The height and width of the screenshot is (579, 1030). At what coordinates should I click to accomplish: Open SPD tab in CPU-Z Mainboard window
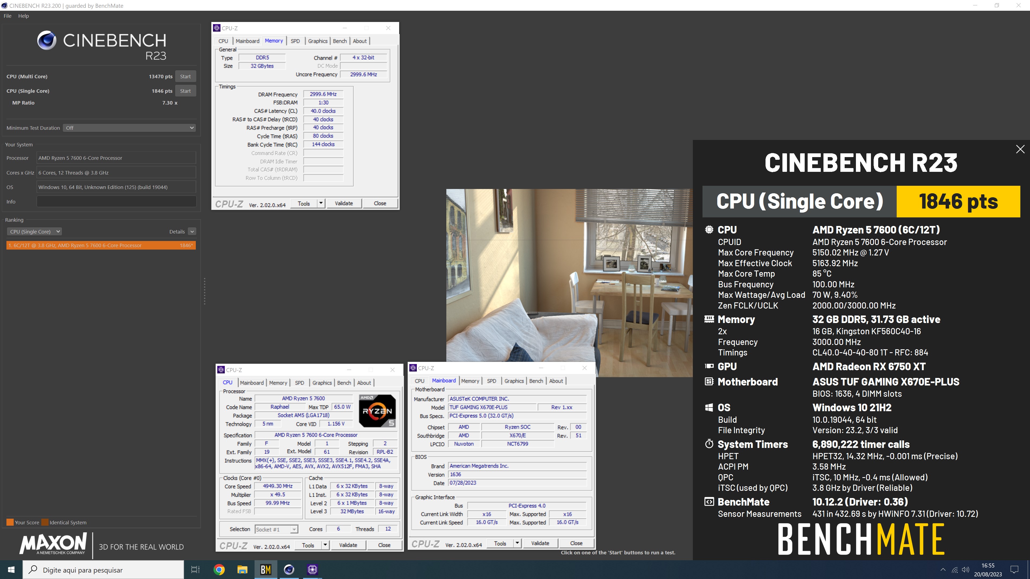point(491,381)
